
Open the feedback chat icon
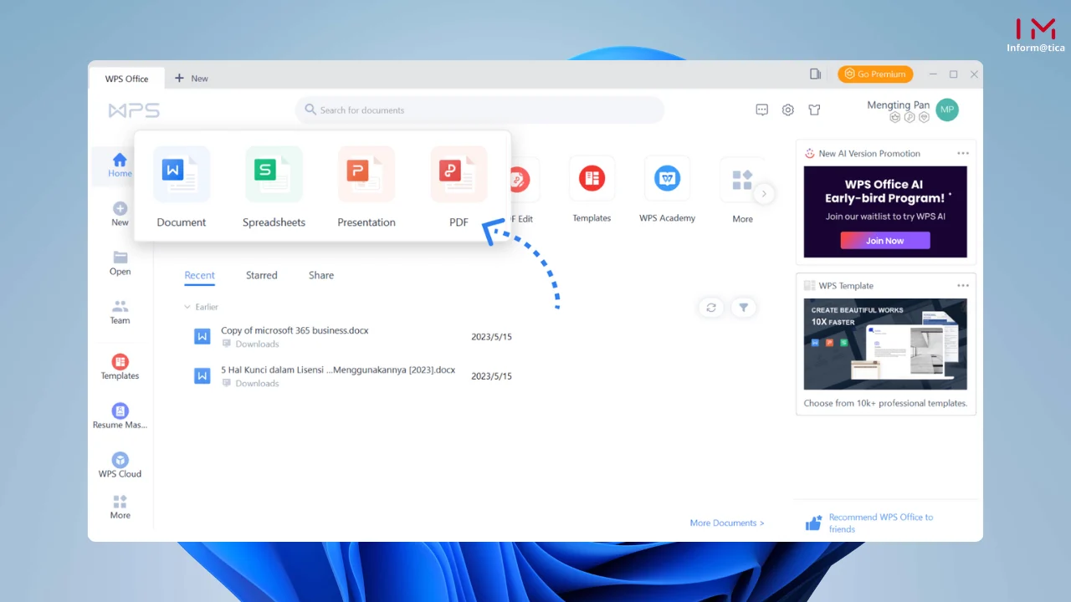(761, 110)
